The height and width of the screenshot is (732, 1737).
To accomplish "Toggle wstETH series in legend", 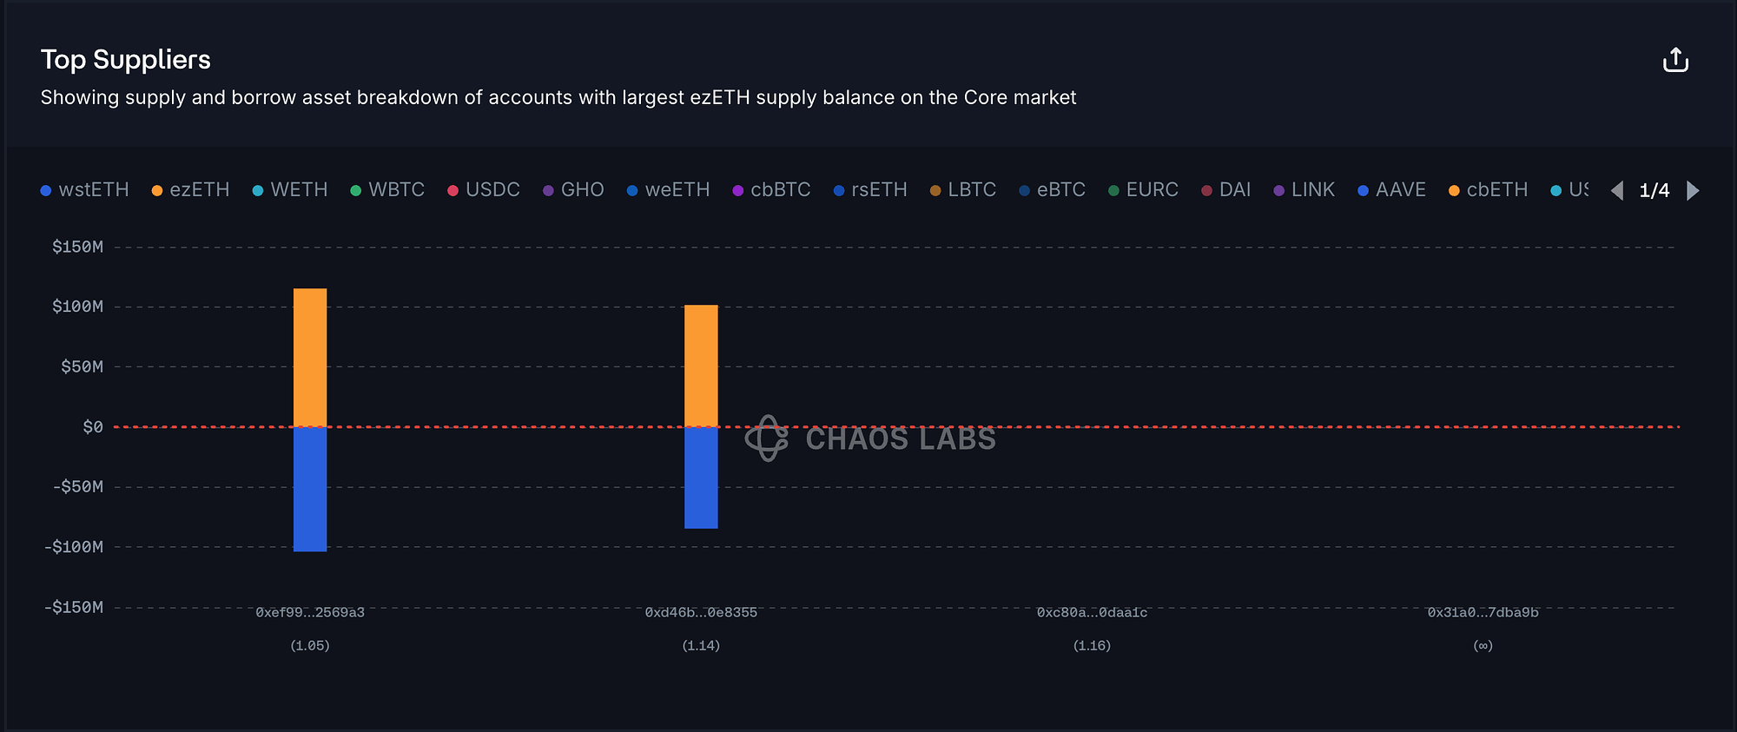I will 85,190.
